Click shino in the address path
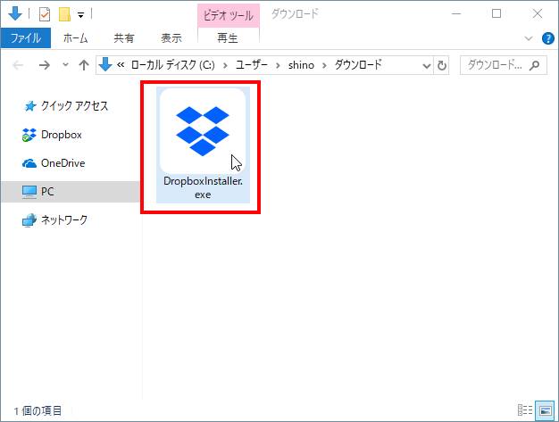The image size is (559, 422). tap(301, 65)
